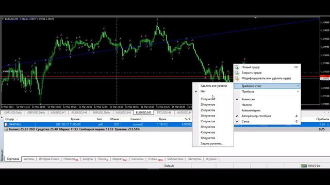
Task: Toggle the Сетка grid option
Action: (x=267, y=121)
